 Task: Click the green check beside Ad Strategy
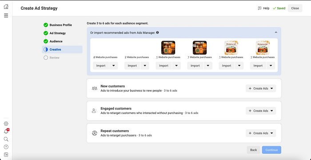click(46, 33)
